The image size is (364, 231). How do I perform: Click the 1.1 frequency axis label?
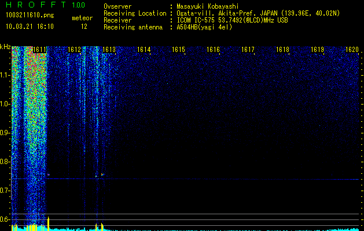coord(5,75)
